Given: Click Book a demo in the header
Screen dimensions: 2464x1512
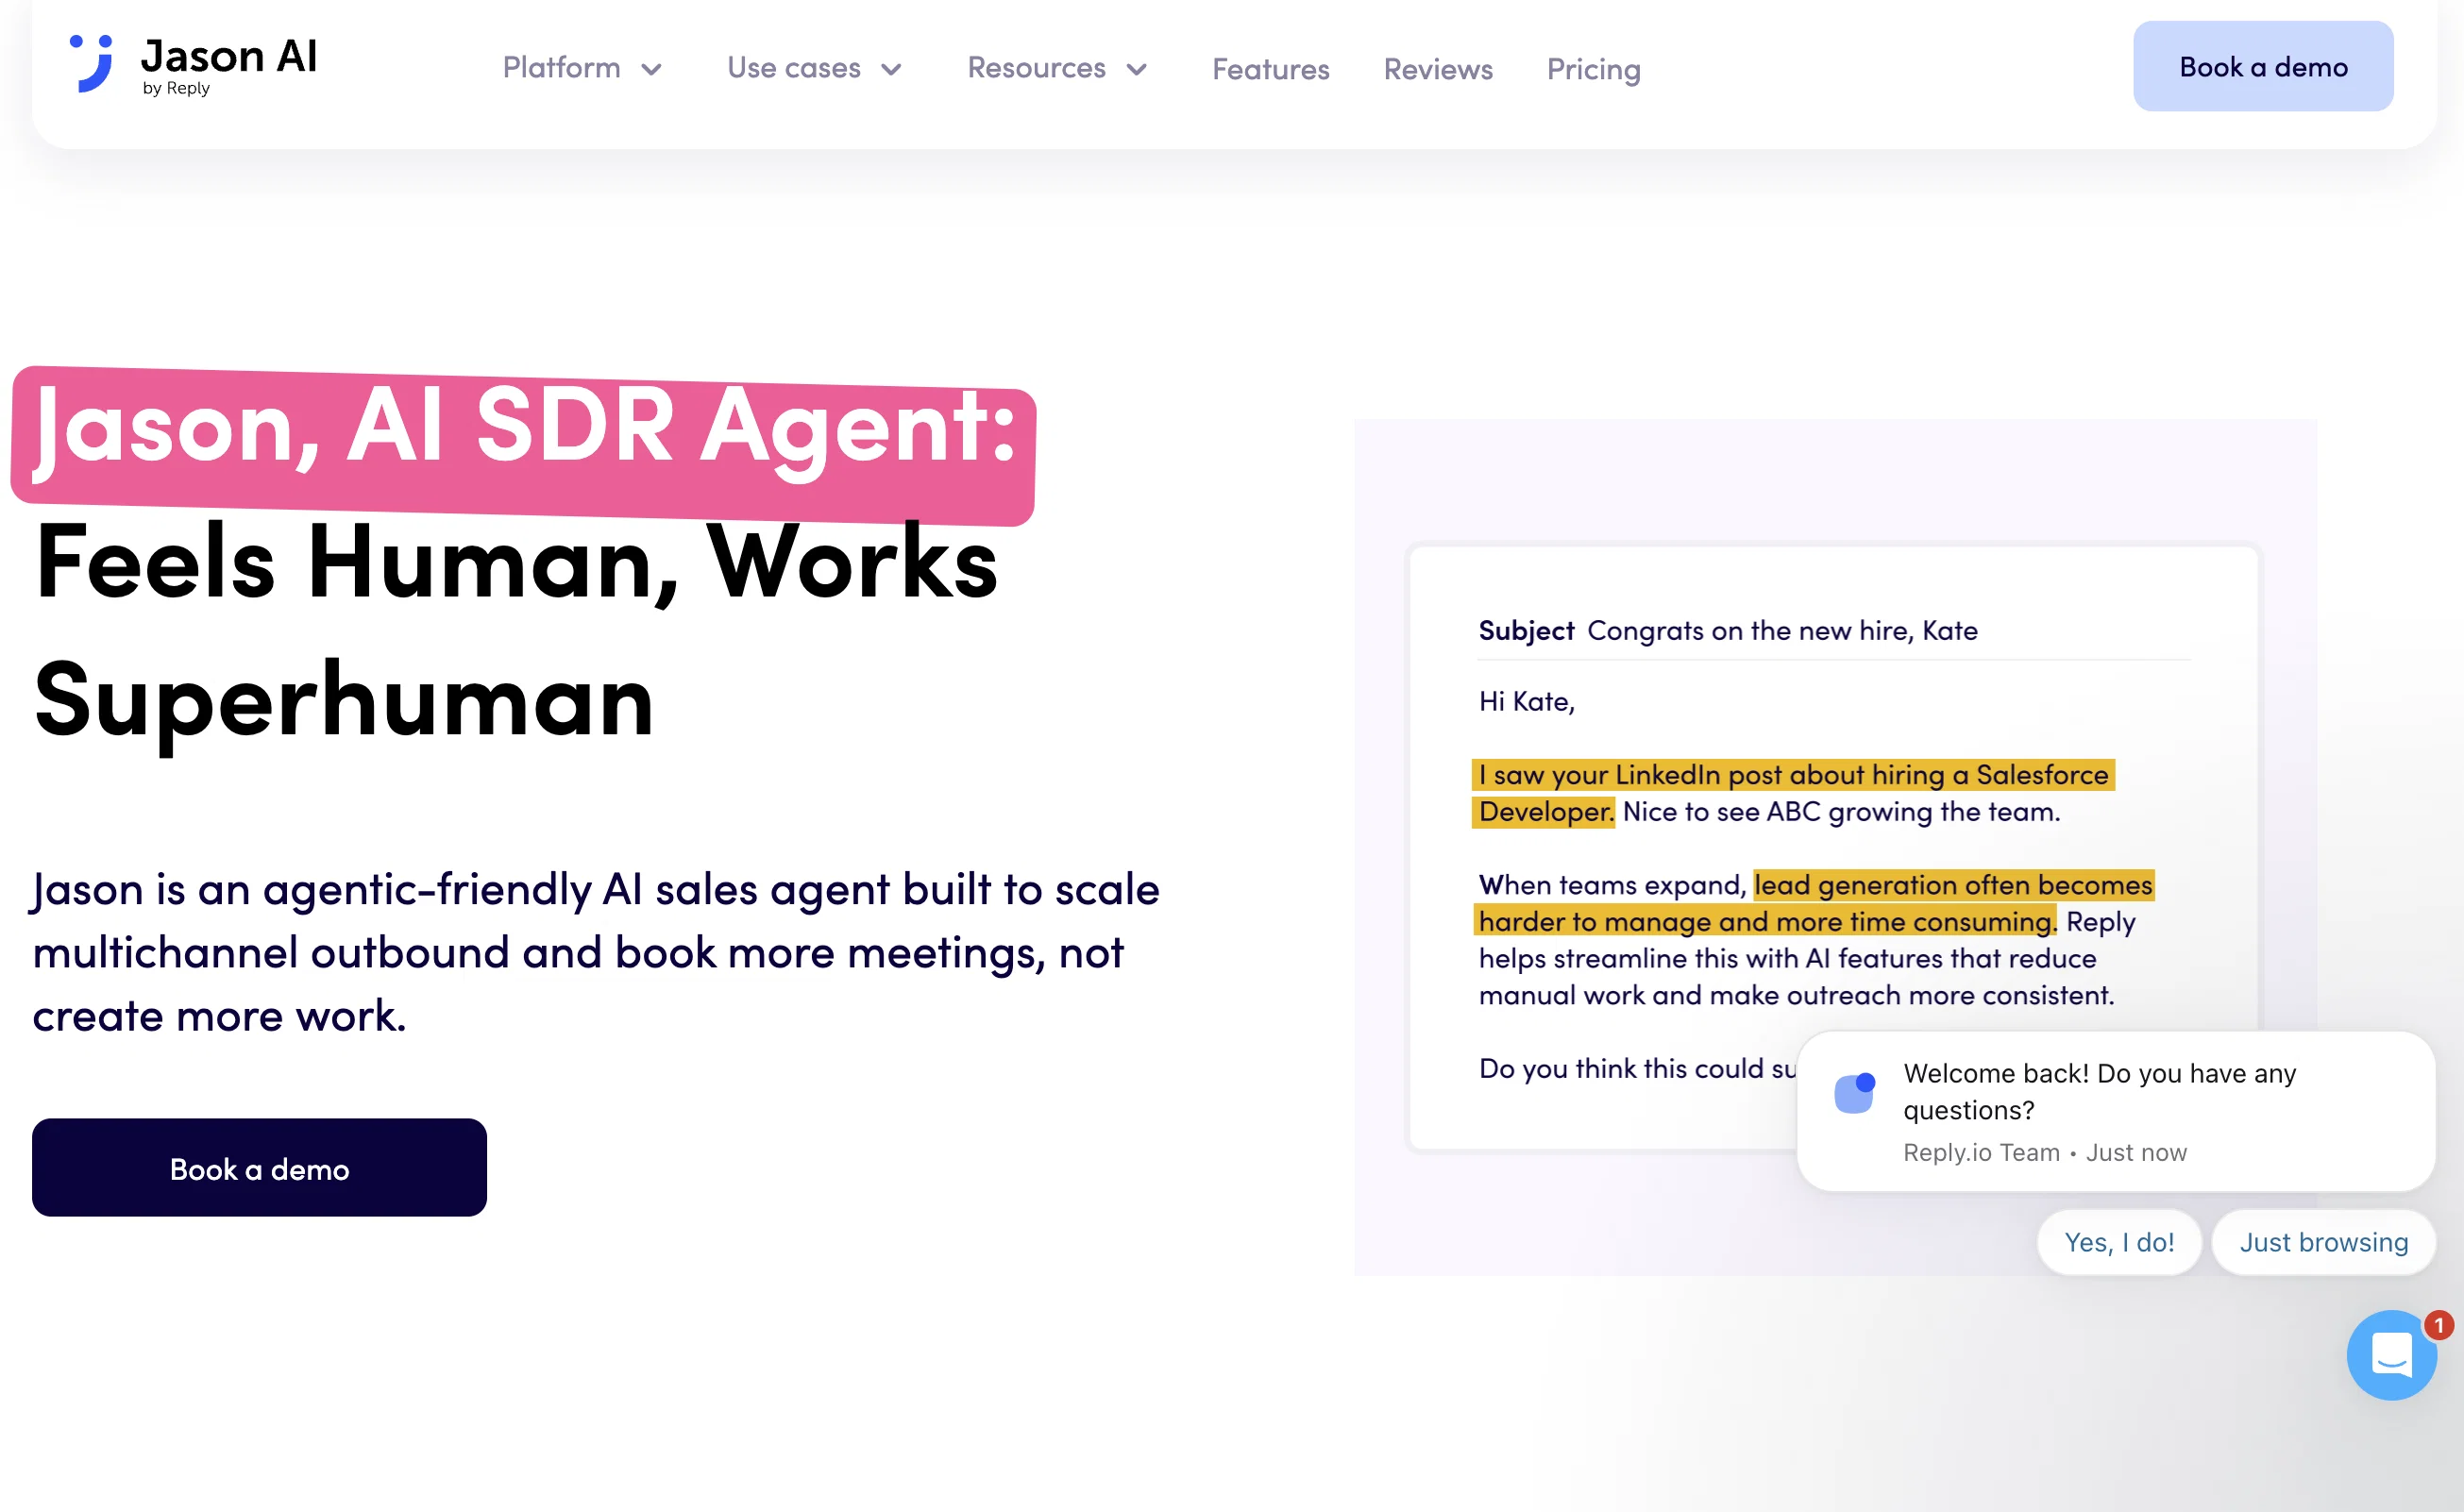Looking at the screenshot, I should click(2263, 66).
